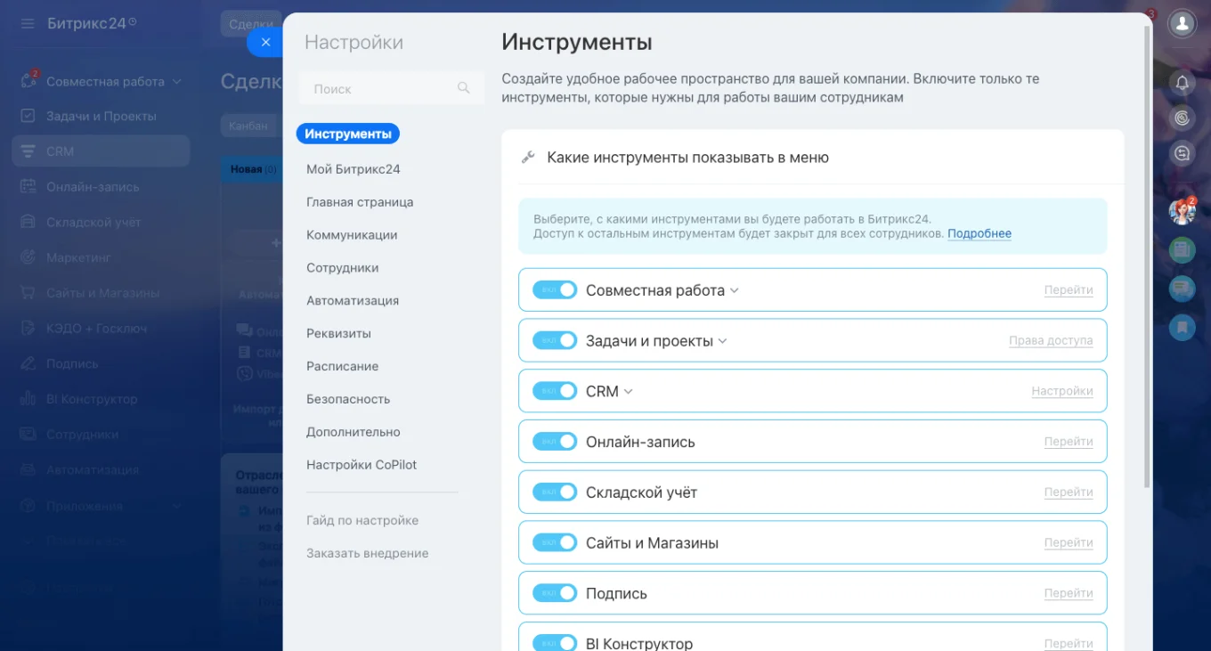Click the profile avatar in the top-right corner

pyautogui.click(x=1182, y=24)
